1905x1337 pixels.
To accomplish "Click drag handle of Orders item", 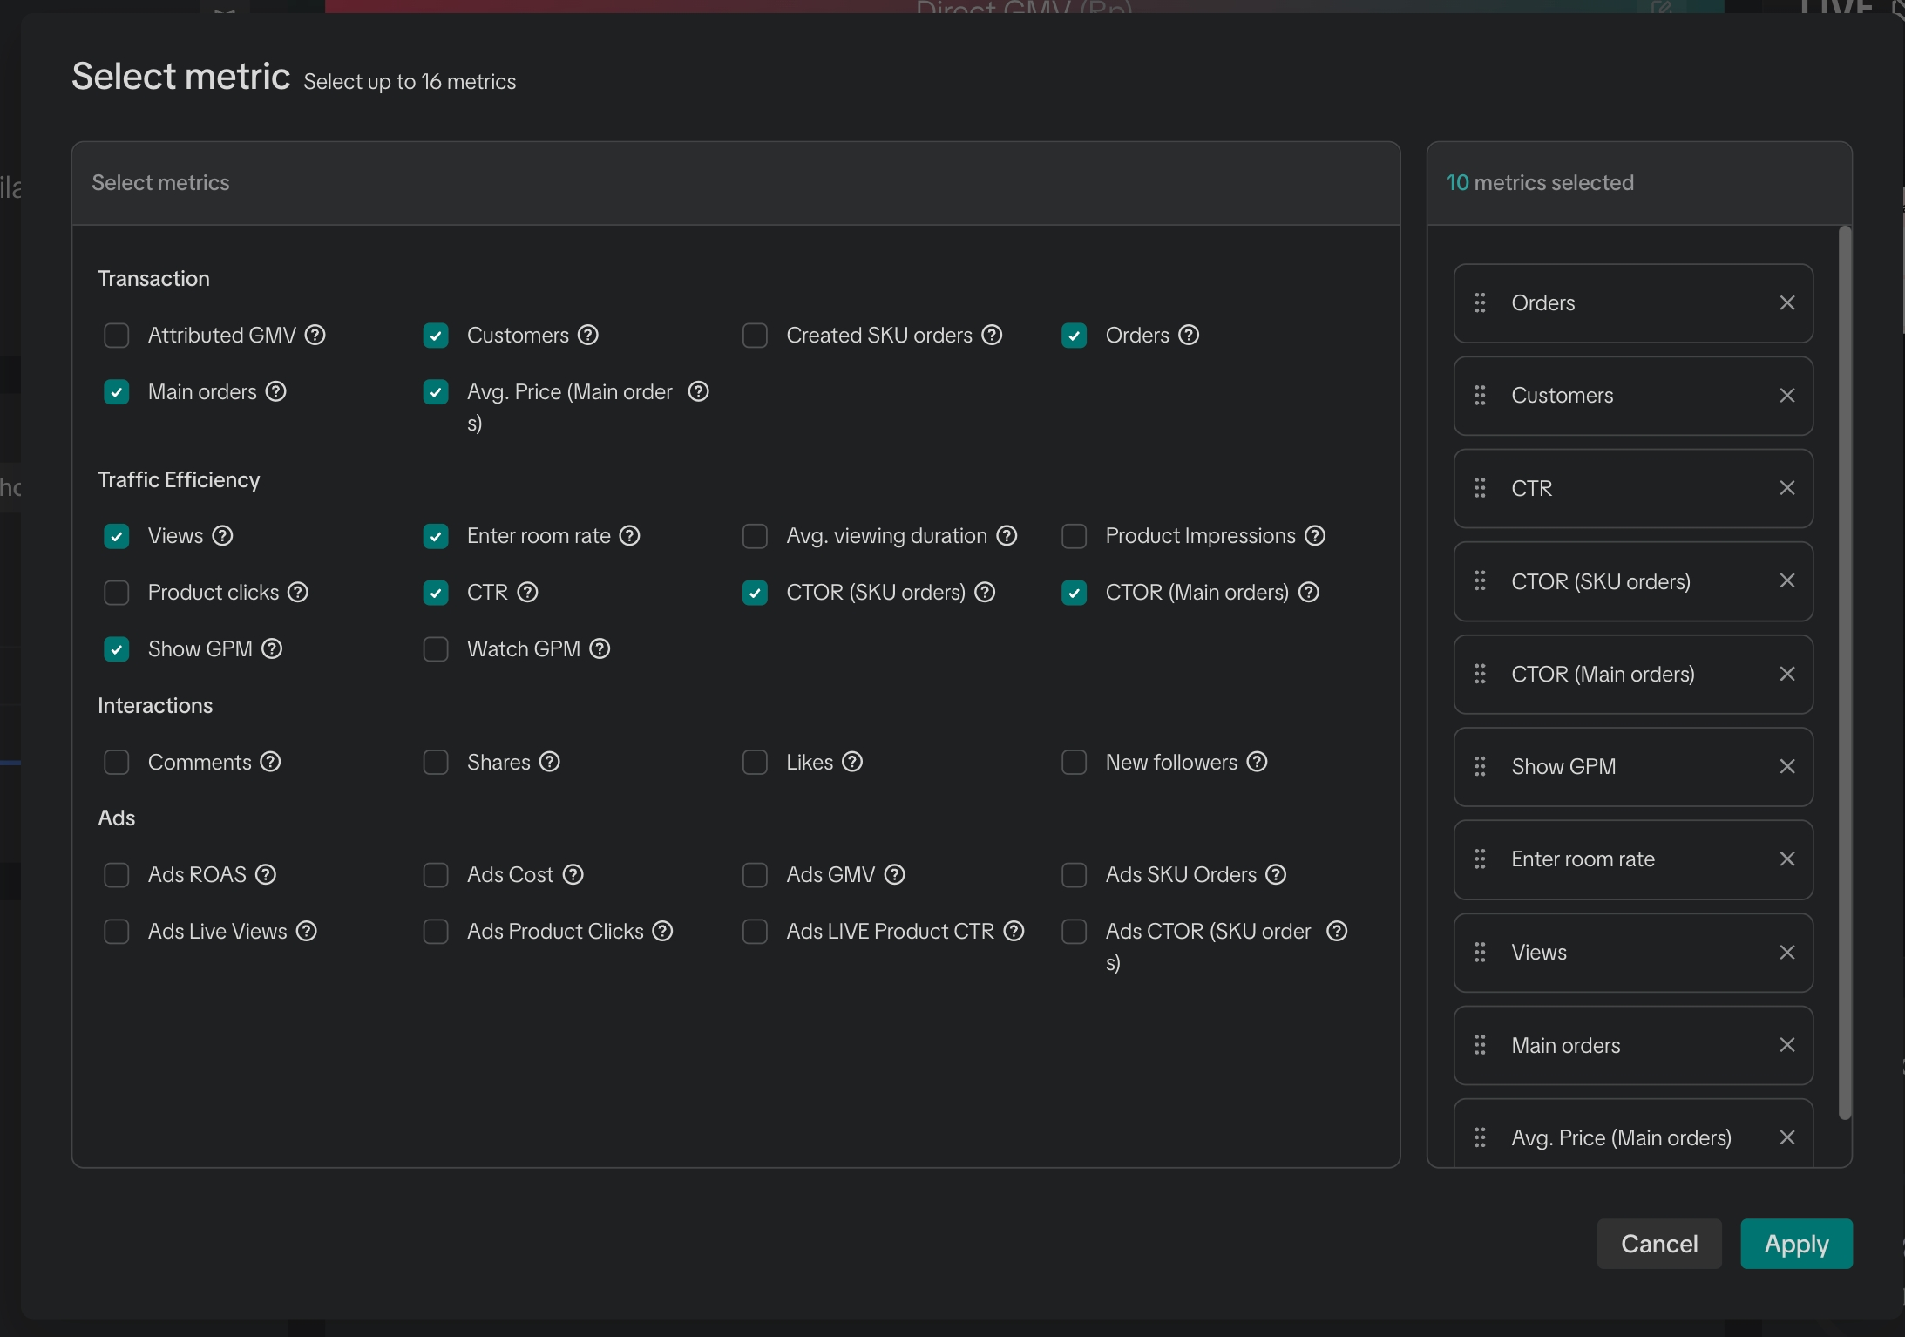I will click(x=1480, y=302).
